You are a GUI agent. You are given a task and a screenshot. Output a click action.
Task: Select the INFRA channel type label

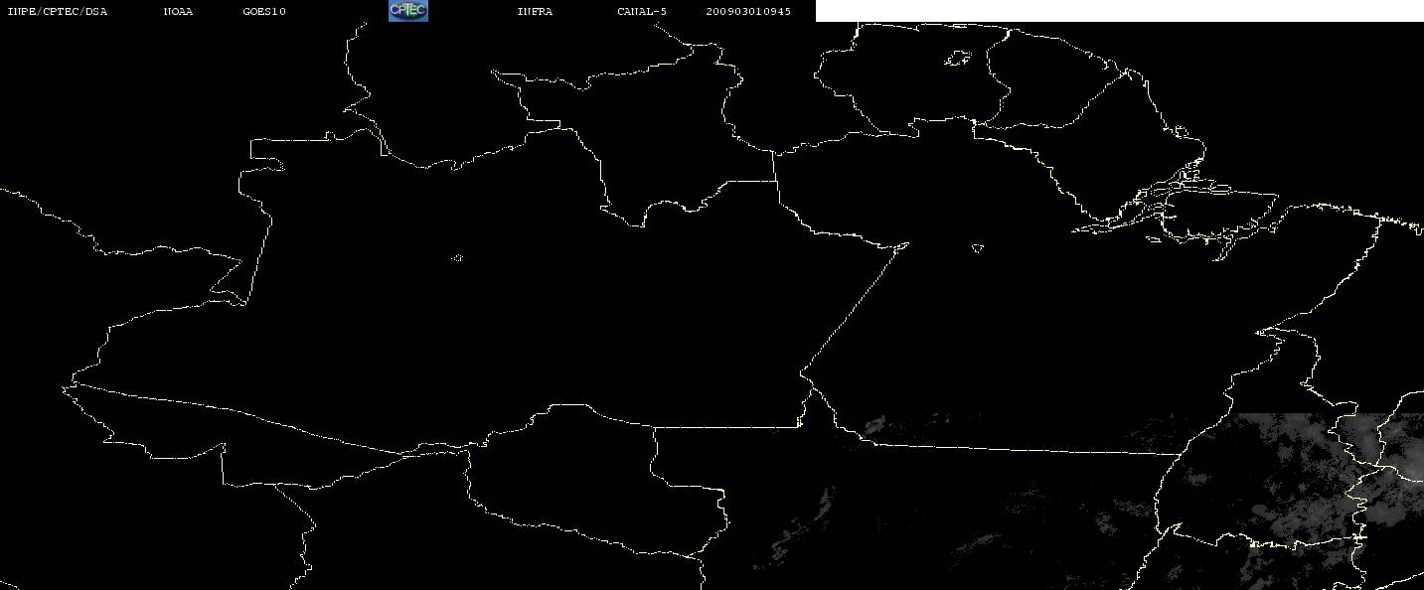[535, 11]
